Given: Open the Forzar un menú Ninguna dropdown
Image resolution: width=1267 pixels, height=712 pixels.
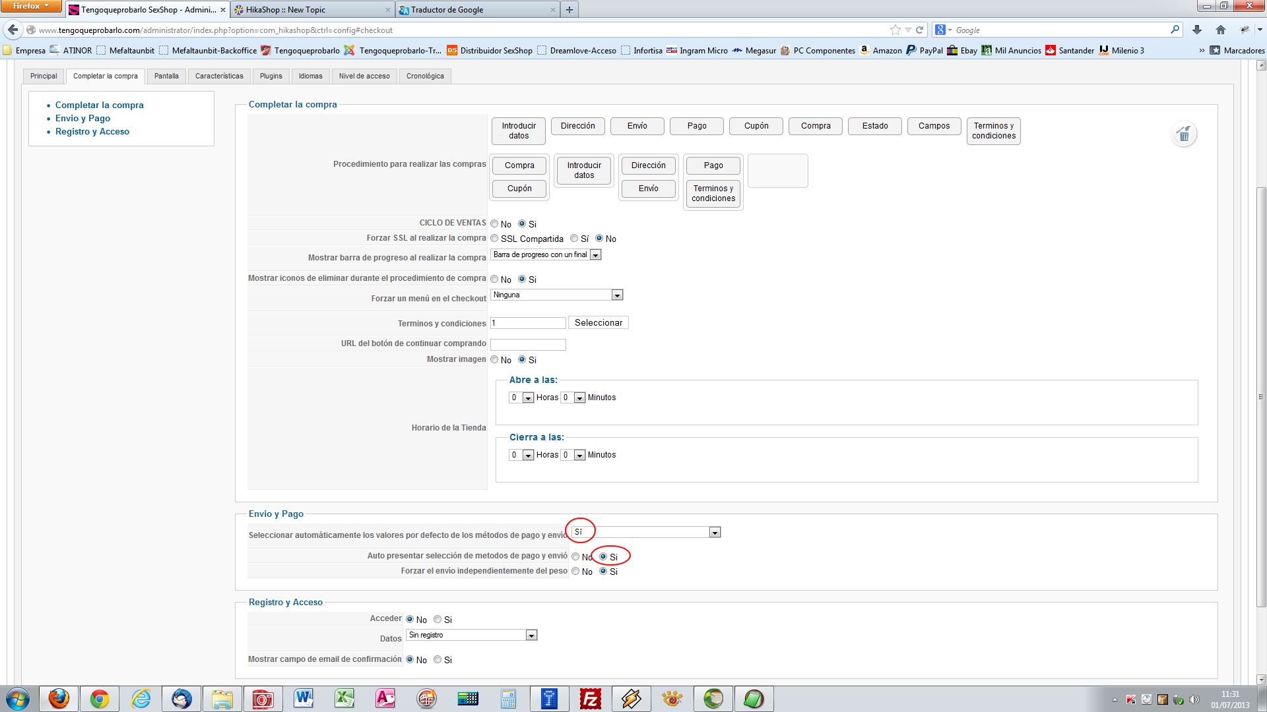Looking at the screenshot, I should (616, 295).
